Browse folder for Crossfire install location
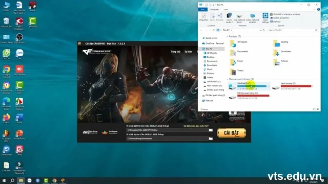The width and height of the screenshot is (328, 184). pos(211,130)
